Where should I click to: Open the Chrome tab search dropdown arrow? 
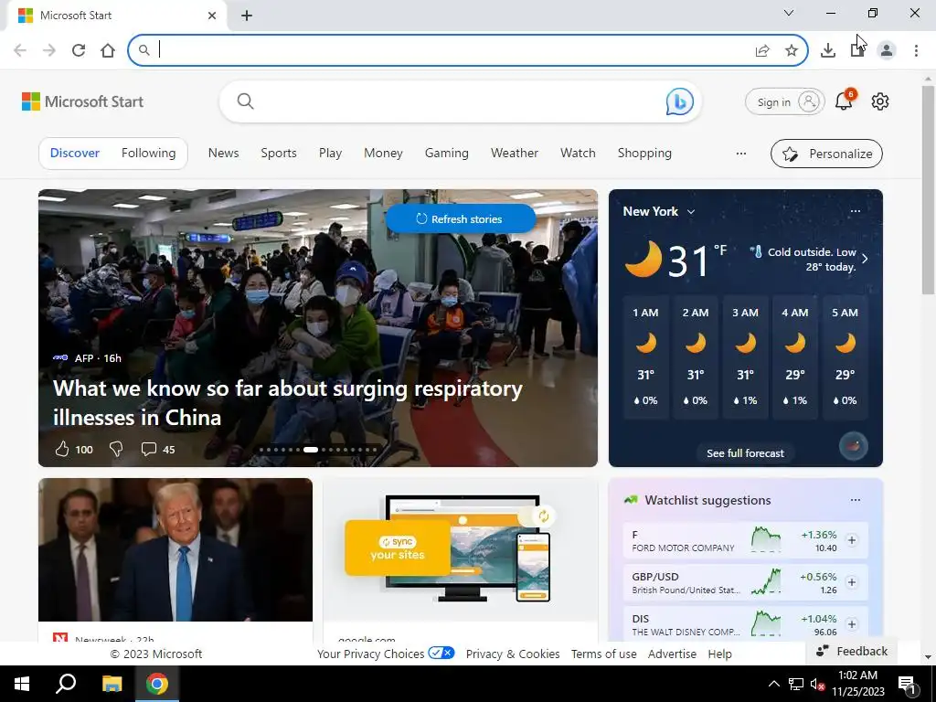pos(789,13)
